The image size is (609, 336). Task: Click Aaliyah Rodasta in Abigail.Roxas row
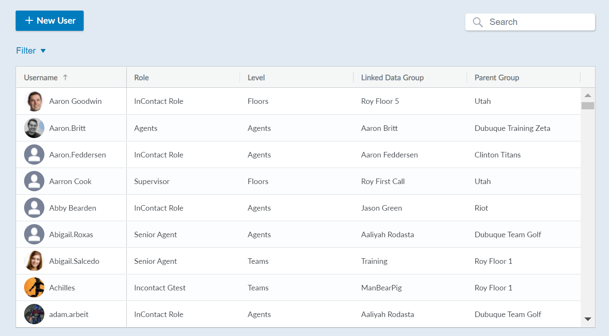[388, 235]
